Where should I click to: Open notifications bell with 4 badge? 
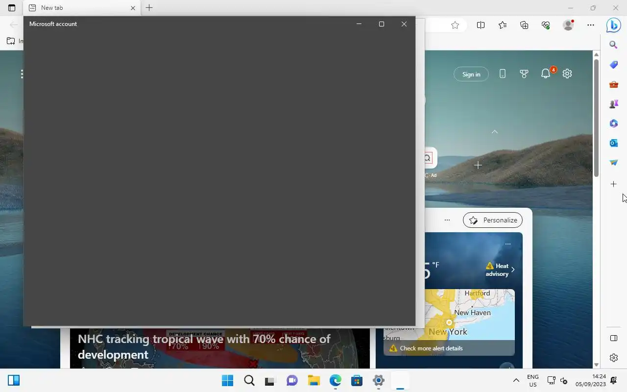pyautogui.click(x=546, y=73)
